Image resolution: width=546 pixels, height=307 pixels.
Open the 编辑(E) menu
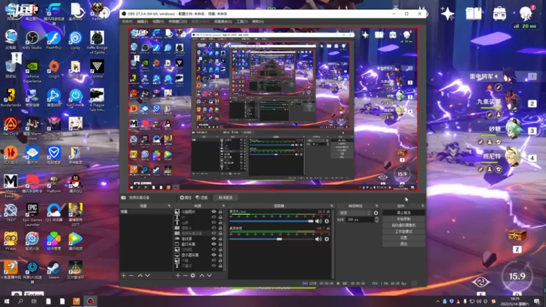(x=142, y=22)
